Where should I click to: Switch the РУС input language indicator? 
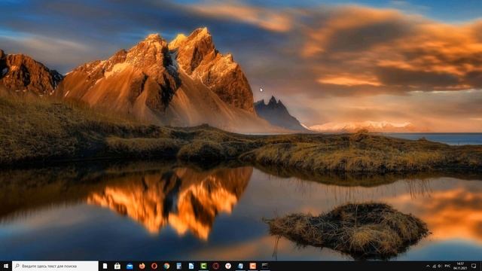(x=447, y=266)
